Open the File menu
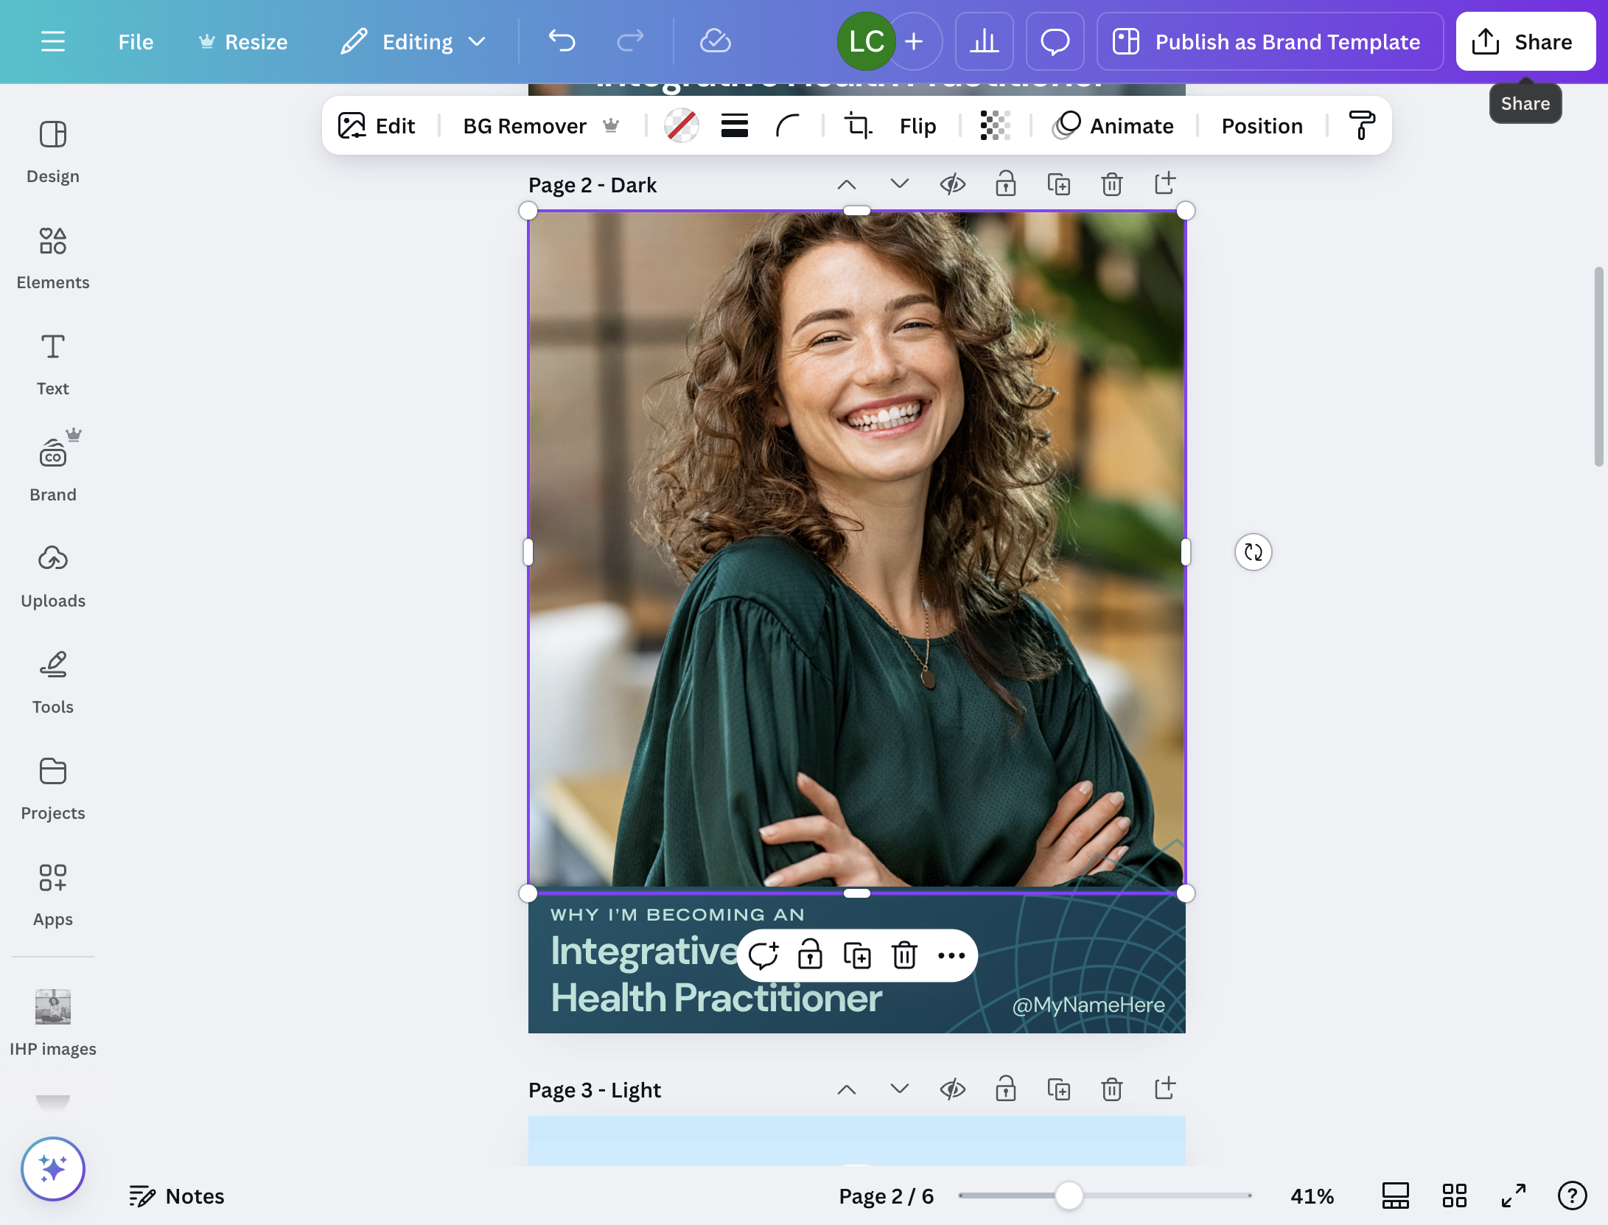Screen dimensions: 1608x1225 click(136, 42)
